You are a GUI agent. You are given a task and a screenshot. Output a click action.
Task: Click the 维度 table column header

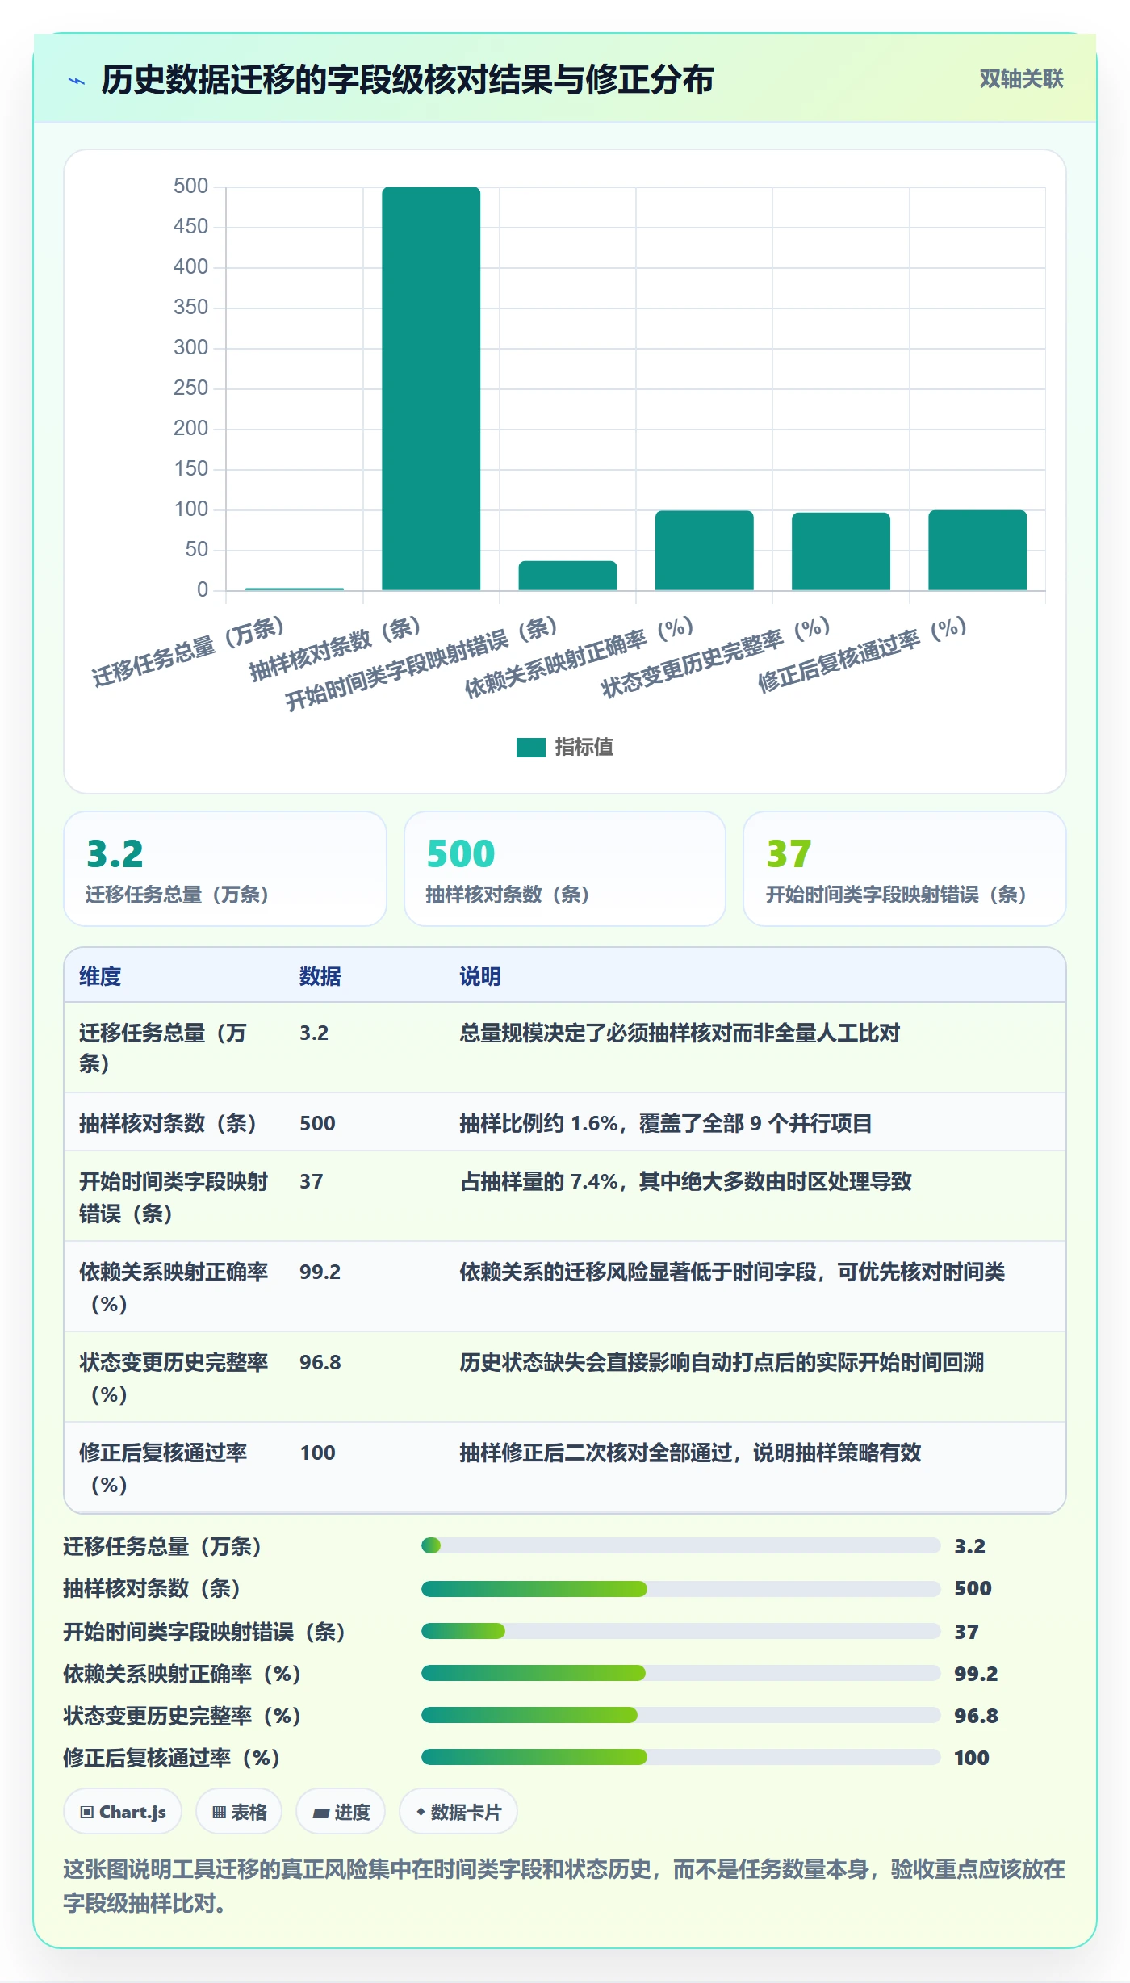100,976
